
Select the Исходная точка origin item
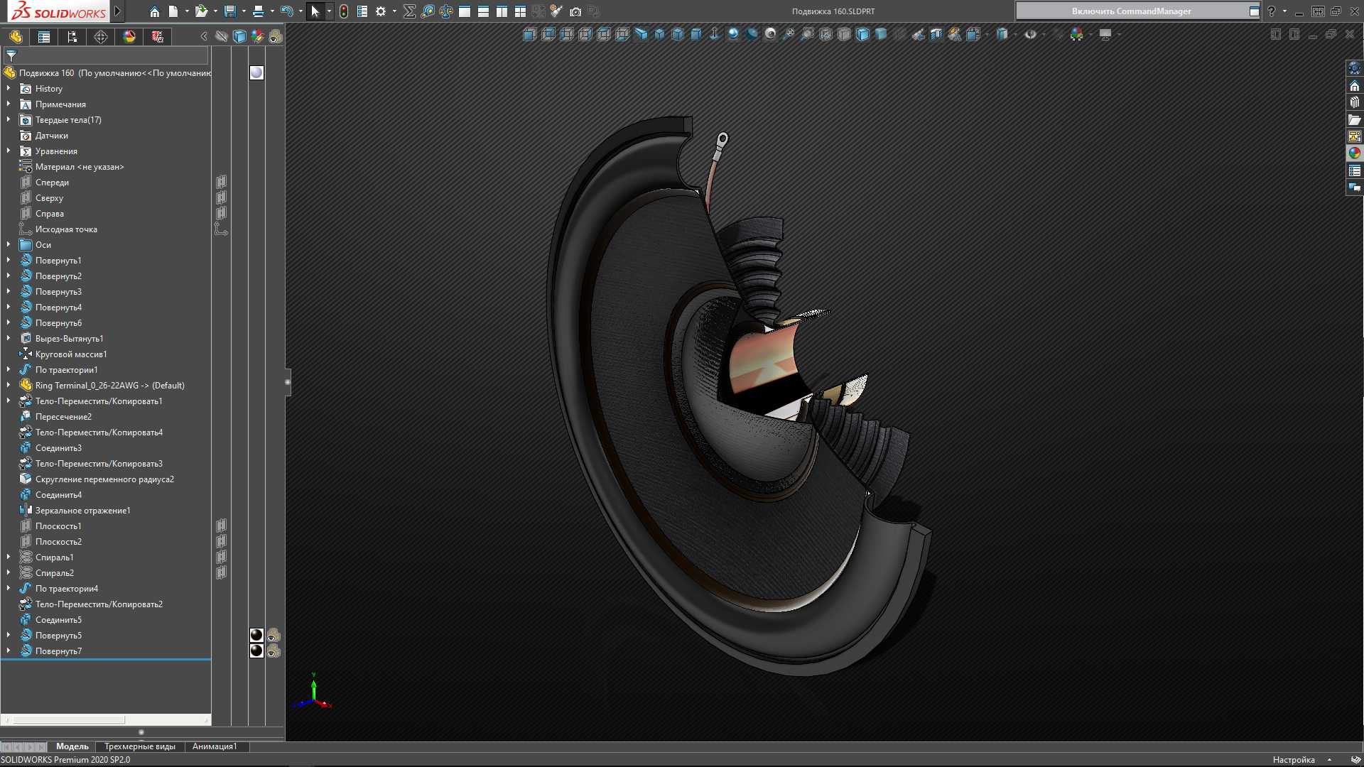[66, 229]
